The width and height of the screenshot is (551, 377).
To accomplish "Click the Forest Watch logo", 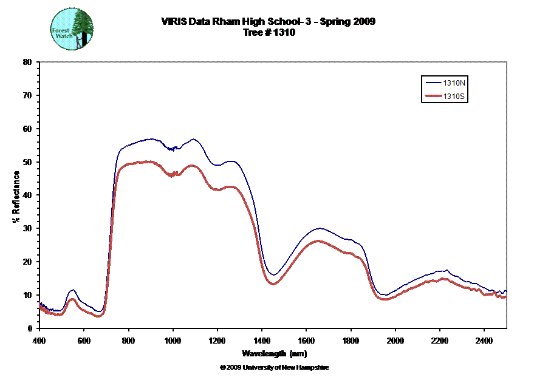I will 72,30.
